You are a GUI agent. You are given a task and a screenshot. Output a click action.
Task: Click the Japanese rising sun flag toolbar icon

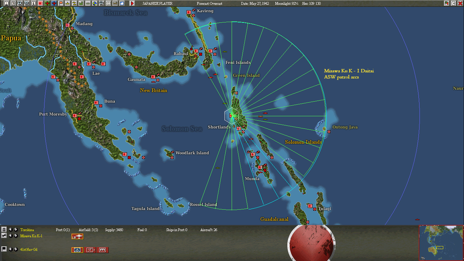click(x=40, y=3)
